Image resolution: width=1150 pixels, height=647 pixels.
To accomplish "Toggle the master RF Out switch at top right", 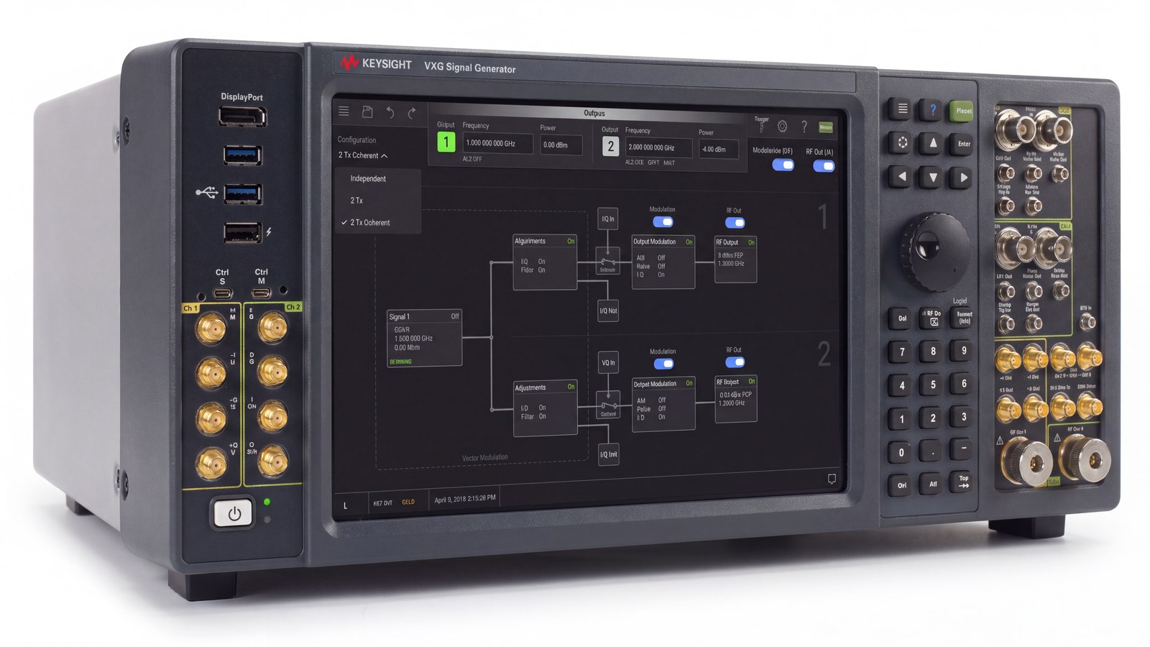I will point(824,166).
